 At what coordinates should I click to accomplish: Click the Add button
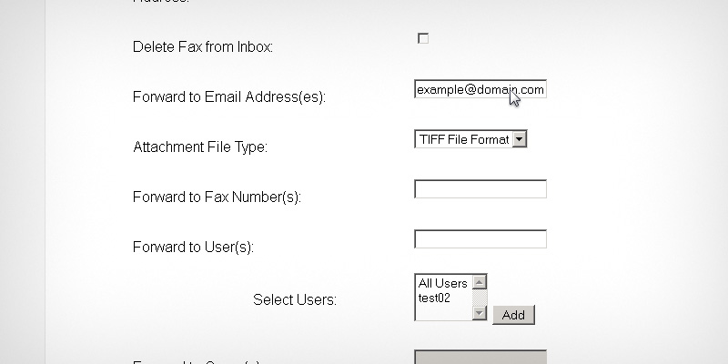click(513, 315)
